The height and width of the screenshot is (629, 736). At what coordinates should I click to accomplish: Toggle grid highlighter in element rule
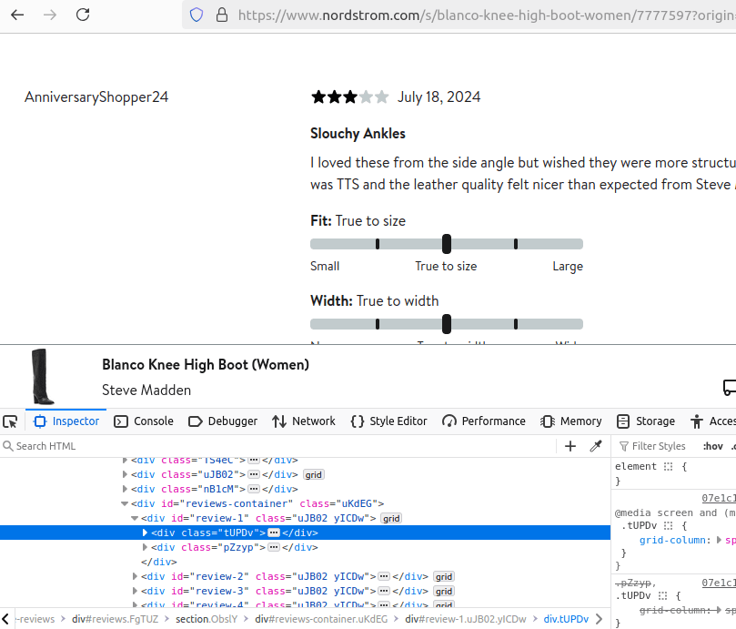click(x=668, y=466)
